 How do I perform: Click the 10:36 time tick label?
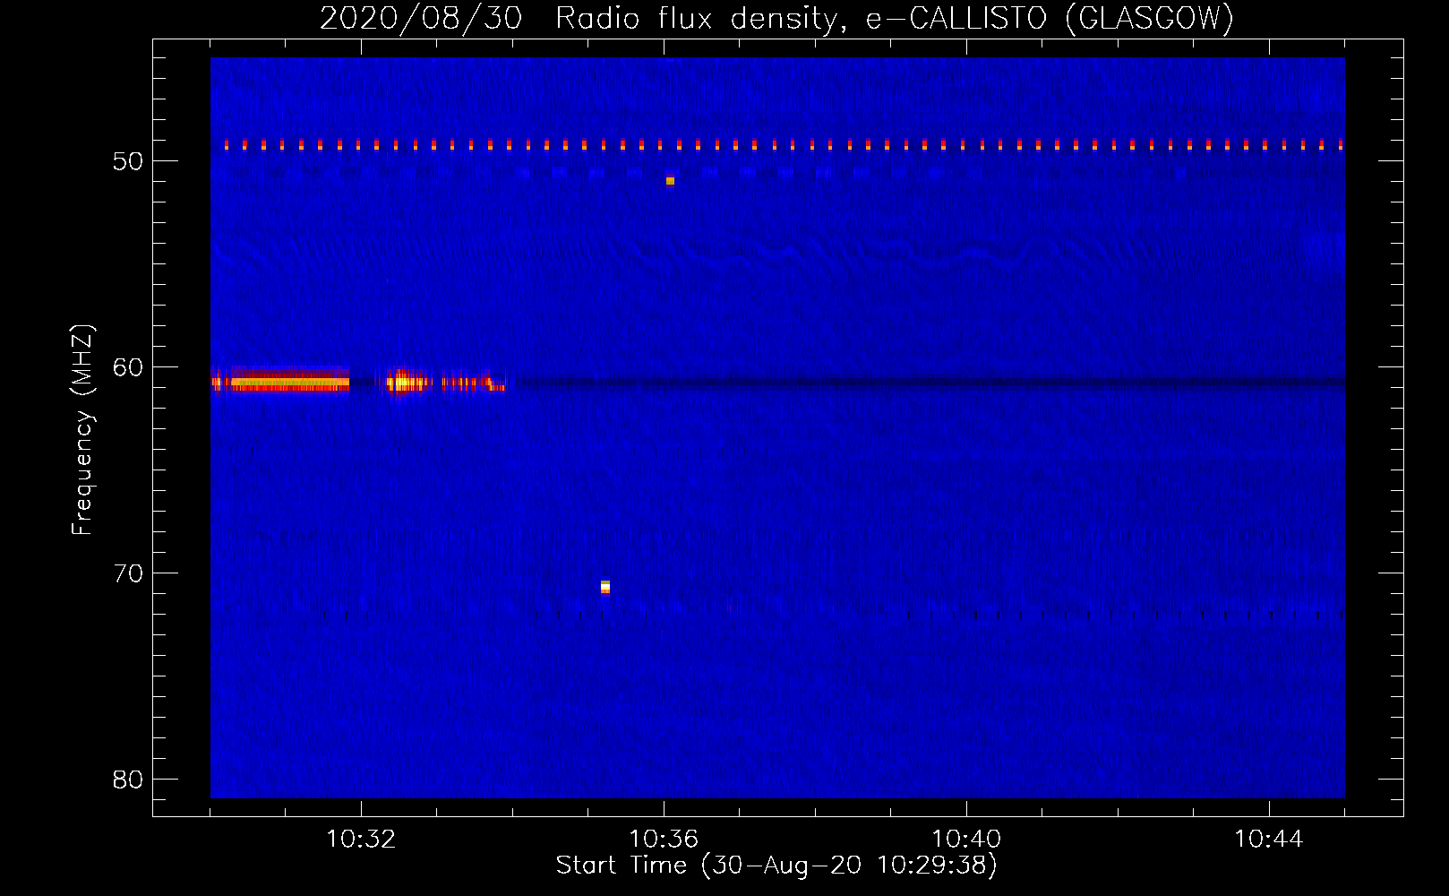(664, 840)
